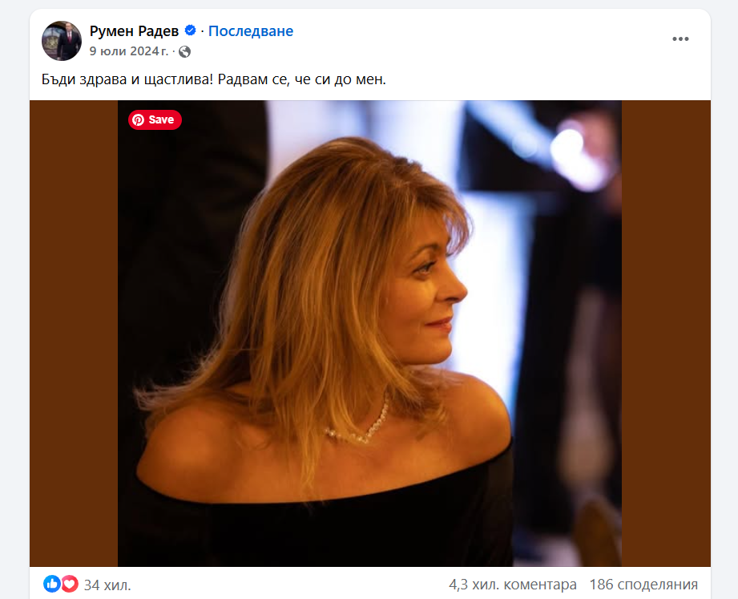The image size is (738, 599).
Task: Click the blue Like reaction icon
Action: 52,584
